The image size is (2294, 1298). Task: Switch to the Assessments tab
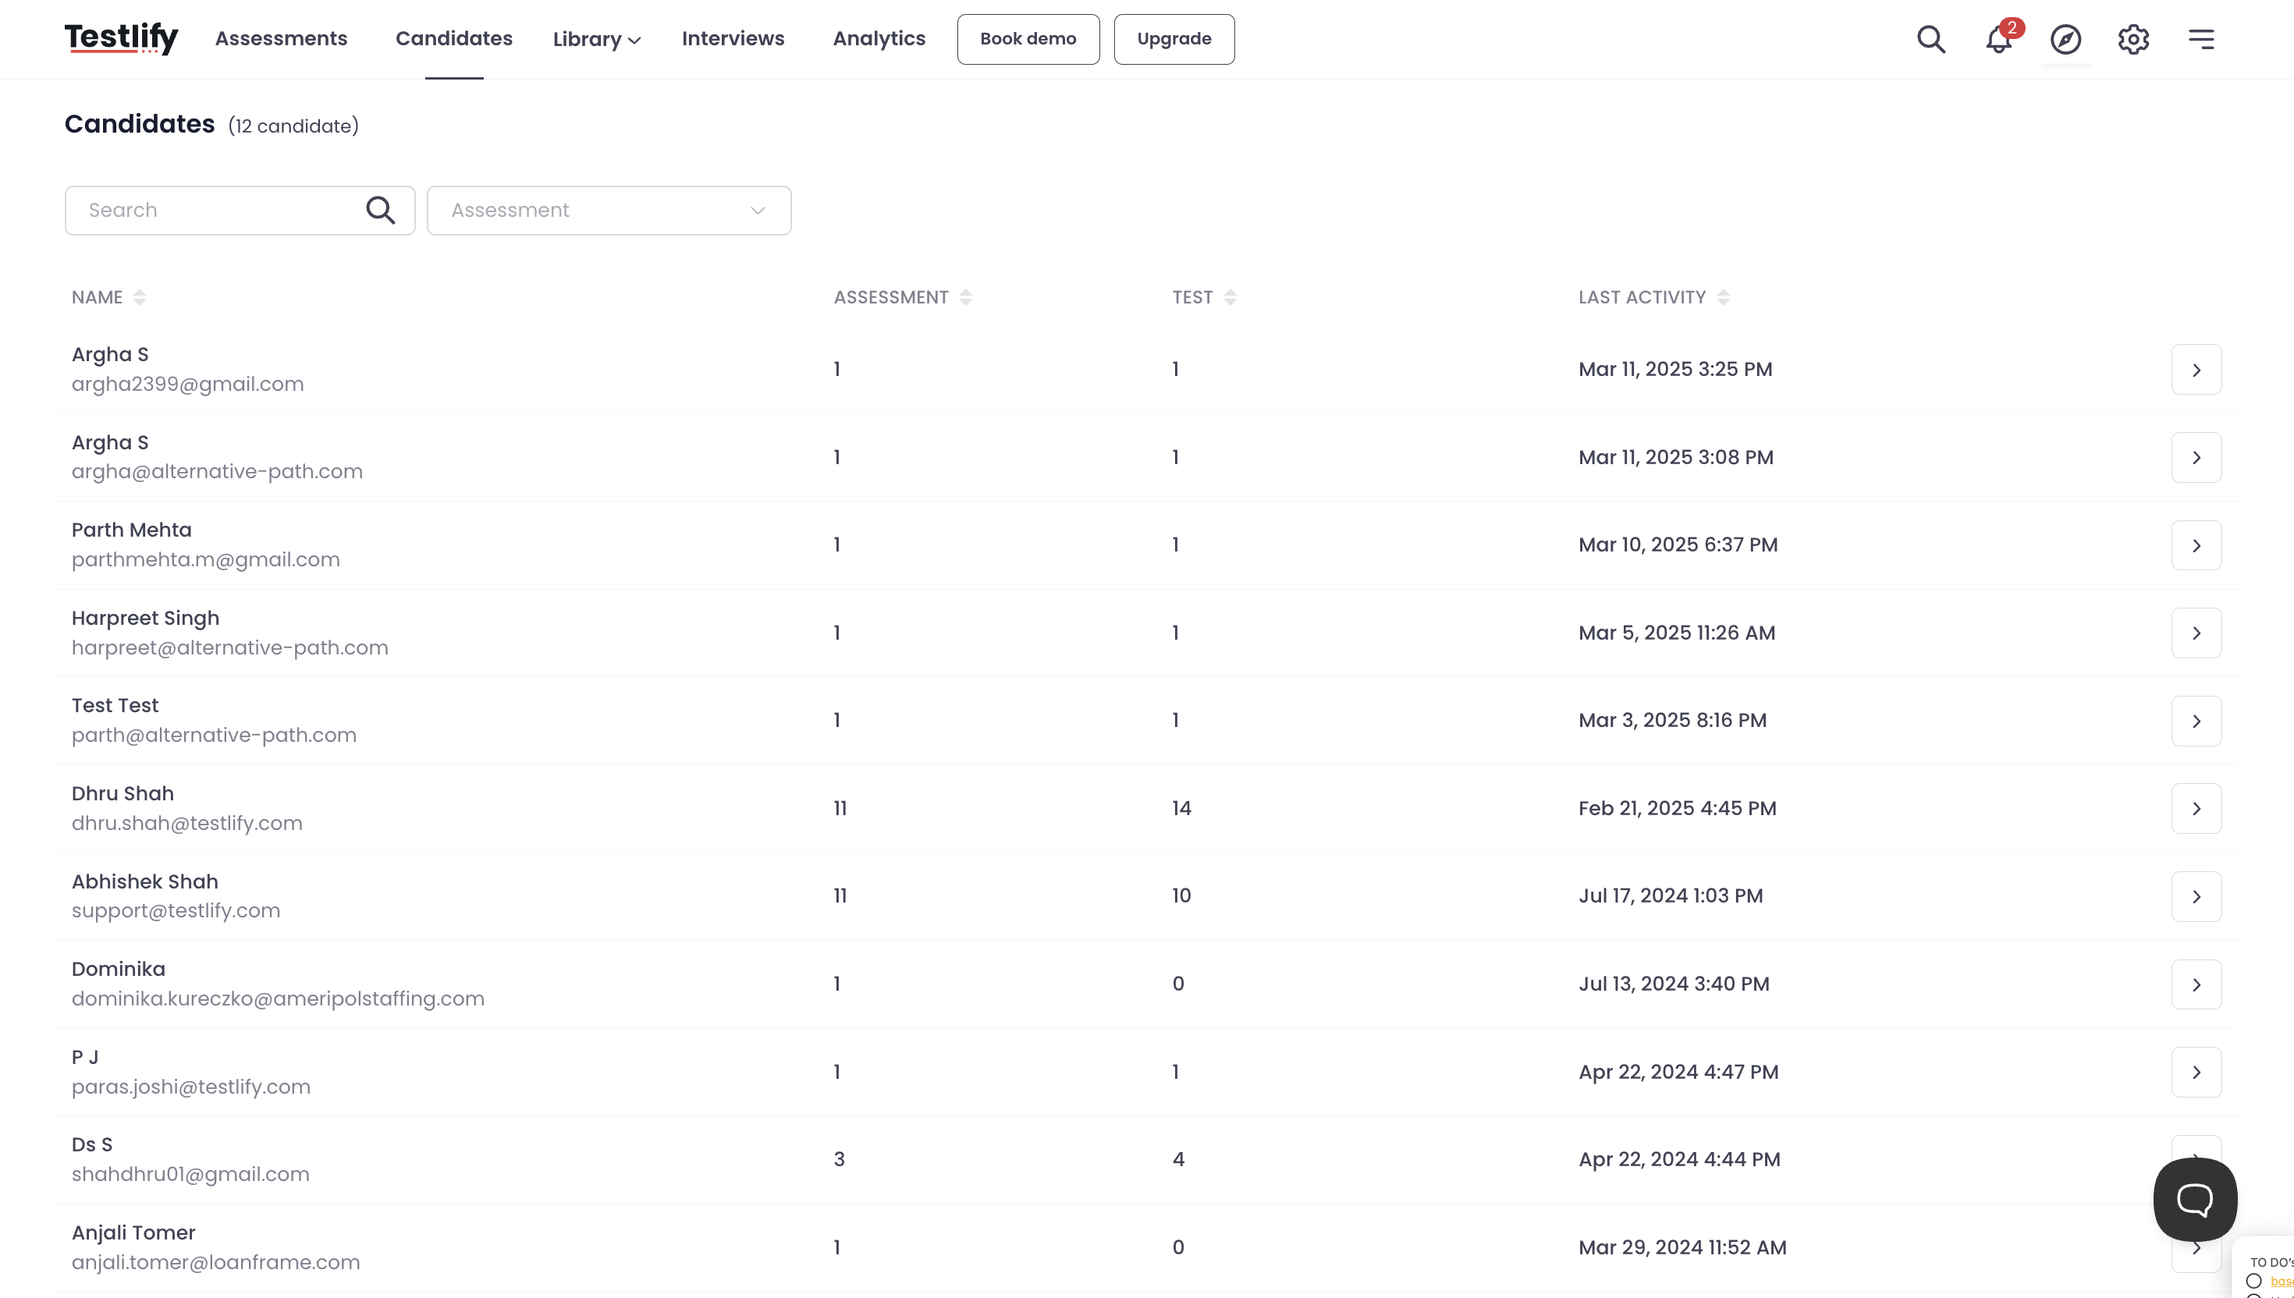point(281,38)
